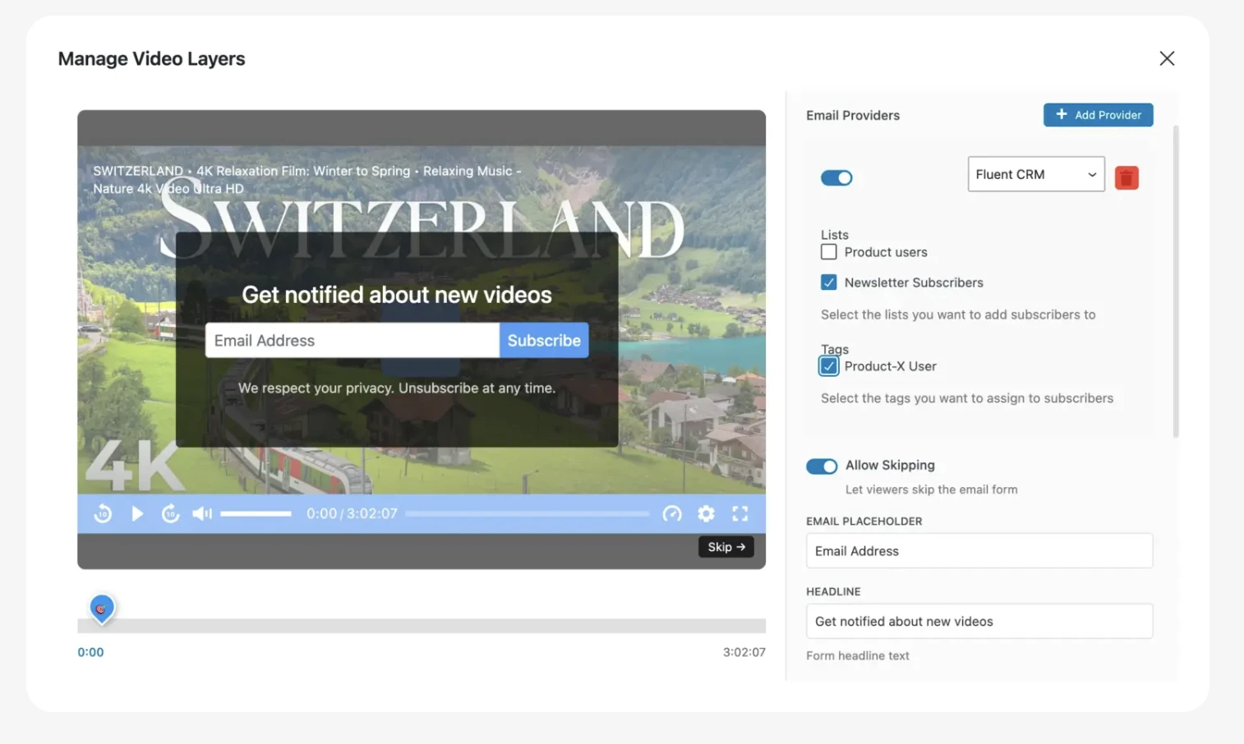1244x744 pixels.
Task: Click the video 0:00 / 3:02:07 time display
Action: (x=352, y=514)
